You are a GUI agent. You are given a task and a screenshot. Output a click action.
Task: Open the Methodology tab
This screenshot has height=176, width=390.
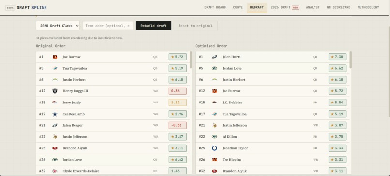[x=368, y=7]
